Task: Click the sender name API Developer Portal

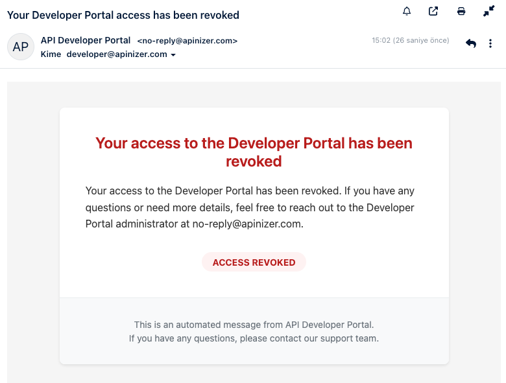Action: 86,40
